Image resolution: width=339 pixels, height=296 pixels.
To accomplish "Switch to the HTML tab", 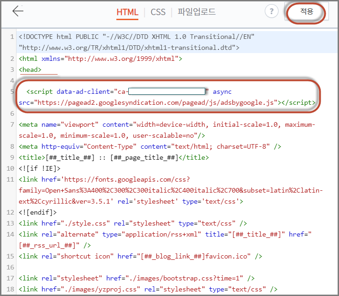I will (127, 12).
